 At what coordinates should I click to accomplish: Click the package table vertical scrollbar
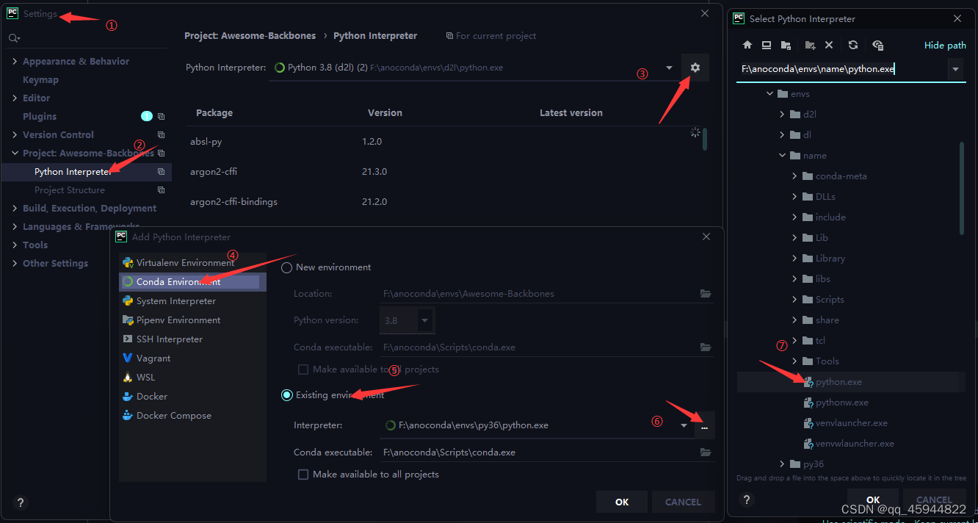tap(705, 139)
